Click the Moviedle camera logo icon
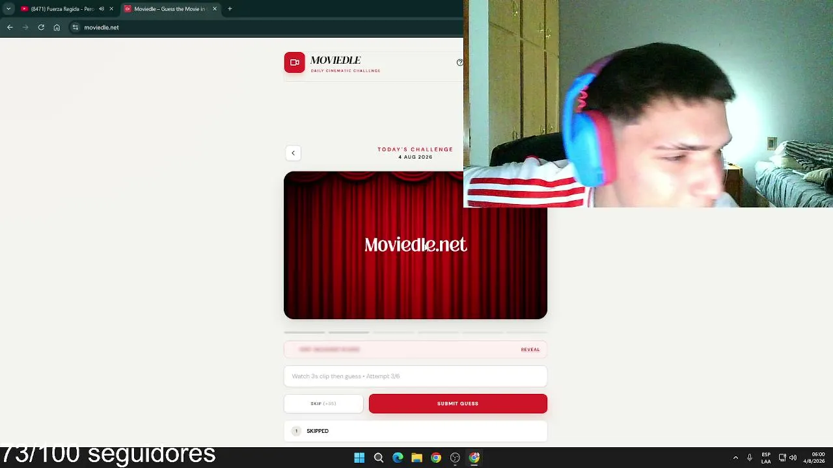The width and height of the screenshot is (833, 468). [x=294, y=62]
